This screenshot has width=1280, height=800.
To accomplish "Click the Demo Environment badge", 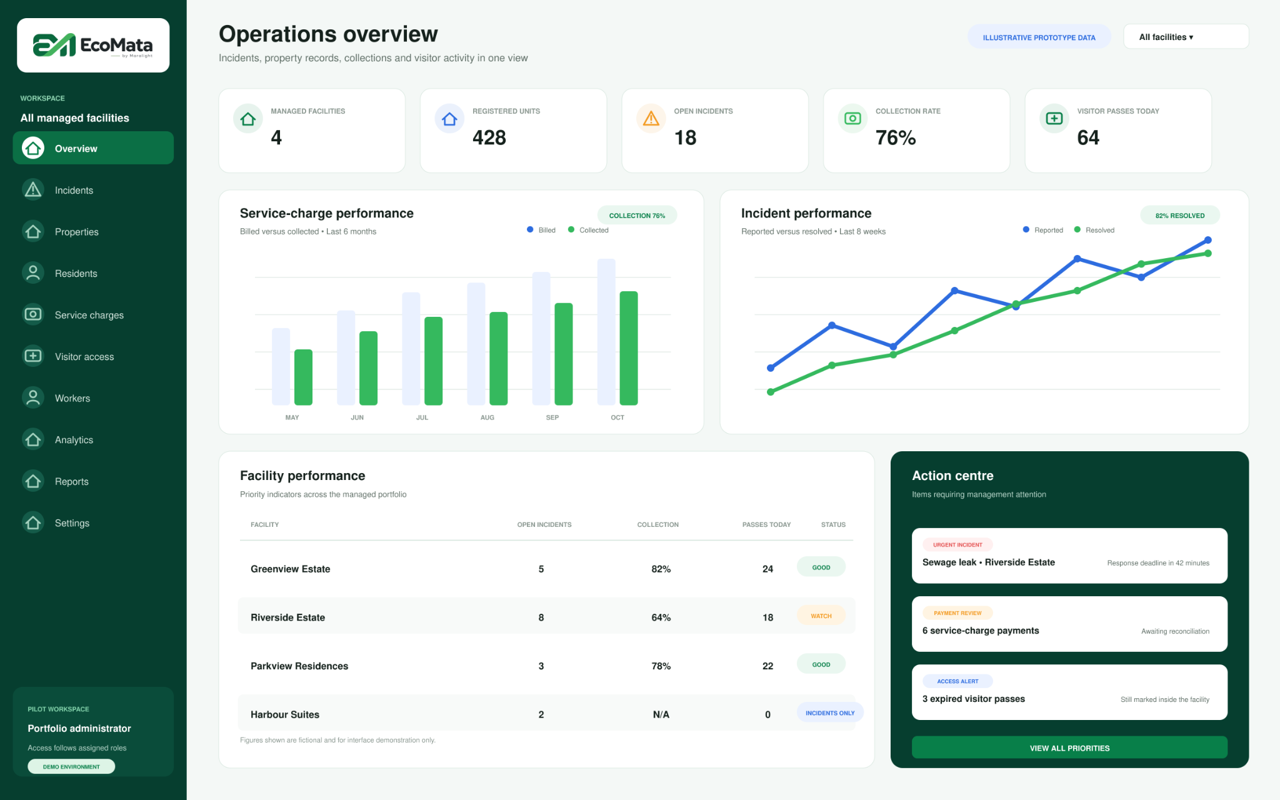I will click(x=71, y=766).
